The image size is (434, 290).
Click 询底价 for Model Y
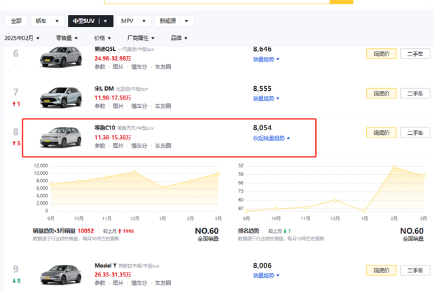(x=381, y=270)
